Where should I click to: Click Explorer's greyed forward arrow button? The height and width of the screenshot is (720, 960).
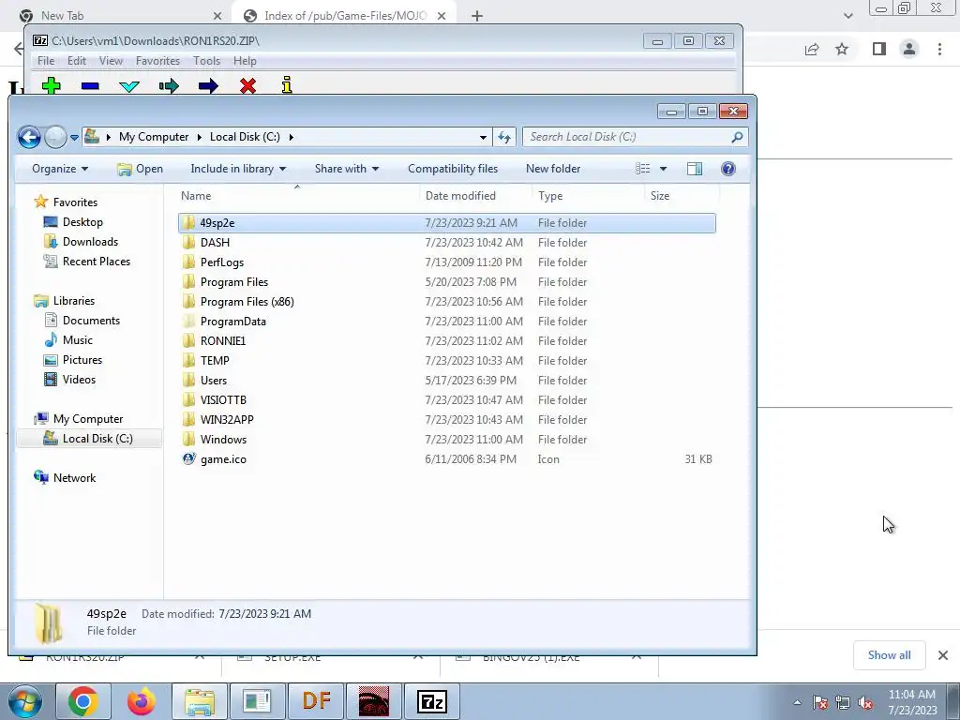click(x=55, y=137)
